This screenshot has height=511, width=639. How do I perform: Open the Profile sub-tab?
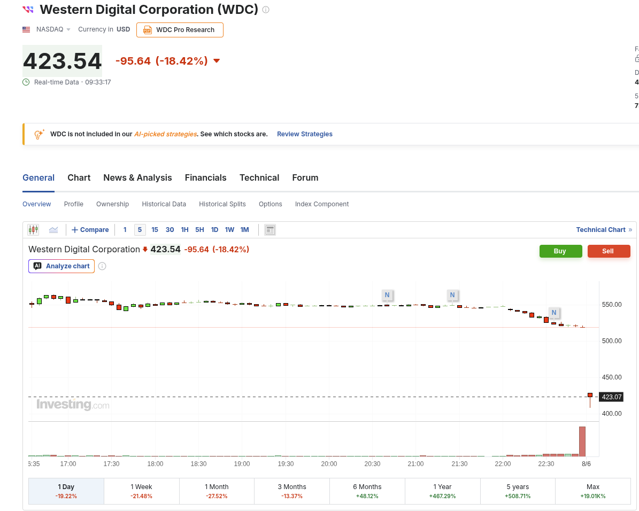point(73,204)
